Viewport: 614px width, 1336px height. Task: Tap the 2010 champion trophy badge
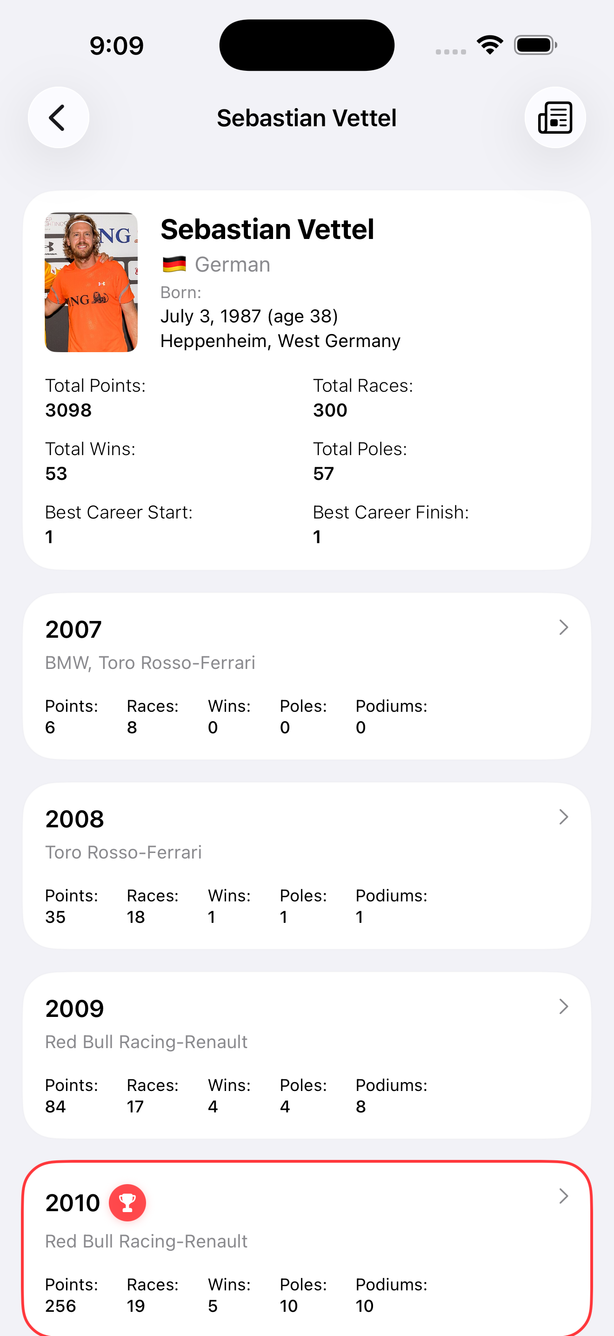(127, 1203)
